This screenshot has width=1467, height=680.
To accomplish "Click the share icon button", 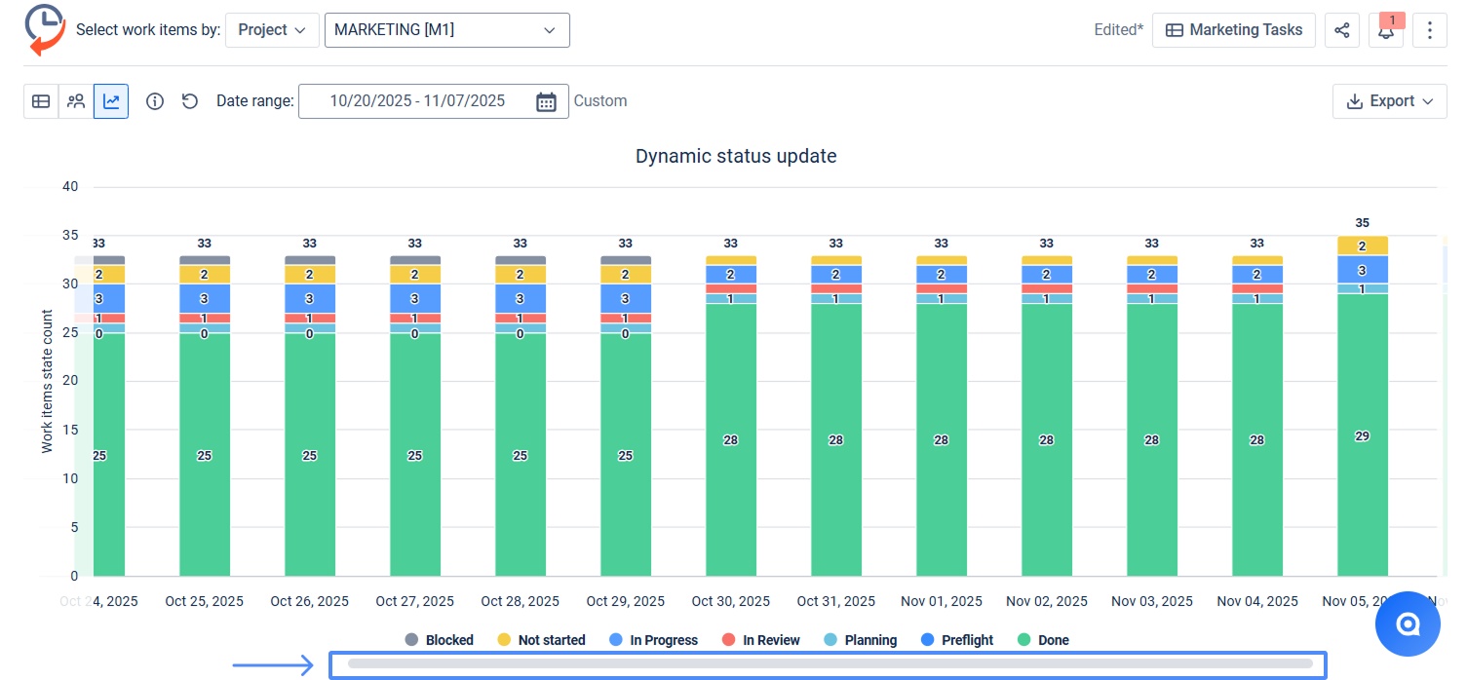I will pos(1342,30).
